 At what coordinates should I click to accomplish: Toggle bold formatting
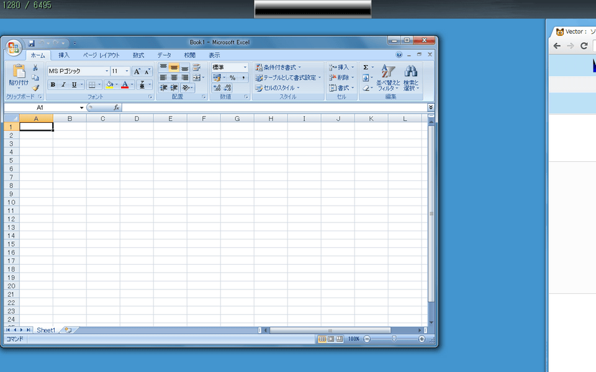53,85
